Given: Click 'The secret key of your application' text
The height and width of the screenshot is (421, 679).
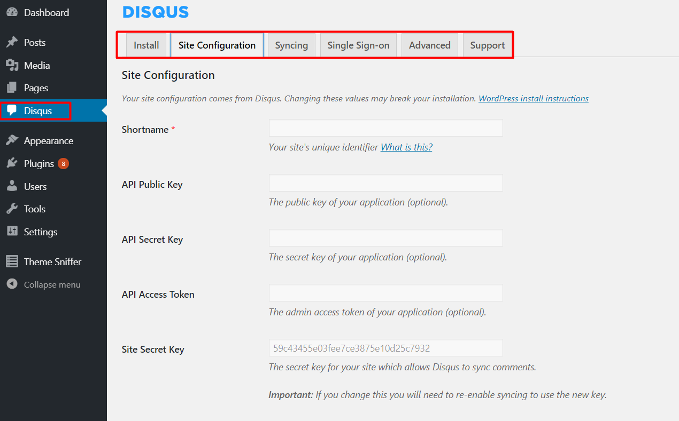Looking at the screenshot, I should [358, 257].
